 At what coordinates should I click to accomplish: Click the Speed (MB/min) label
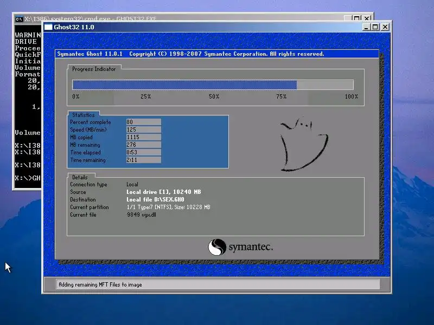[88, 129]
